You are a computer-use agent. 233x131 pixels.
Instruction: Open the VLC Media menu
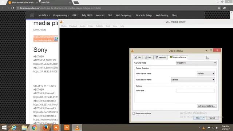64,26
